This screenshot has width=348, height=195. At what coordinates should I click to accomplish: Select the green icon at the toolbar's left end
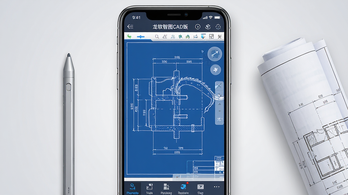click(x=129, y=37)
